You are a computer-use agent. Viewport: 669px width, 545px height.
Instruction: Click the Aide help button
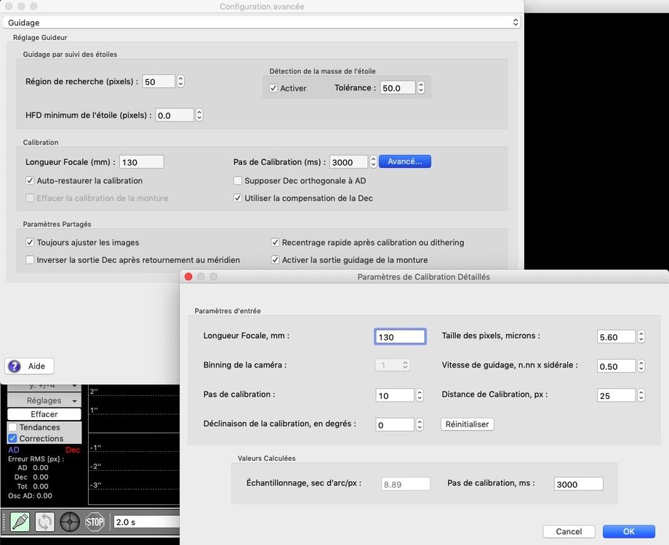(x=29, y=366)
